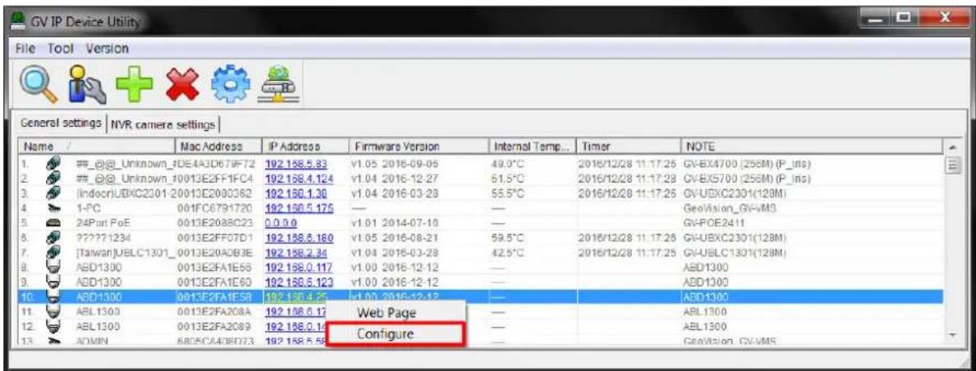Click the red X Delete device icon
Image resolution: width=976 pixels, height=371 pixels.
(x=182, y=85)
